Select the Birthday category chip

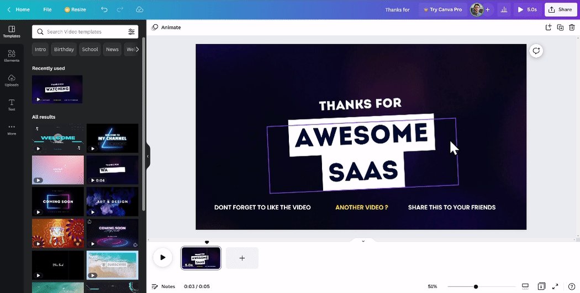(64, 50)
